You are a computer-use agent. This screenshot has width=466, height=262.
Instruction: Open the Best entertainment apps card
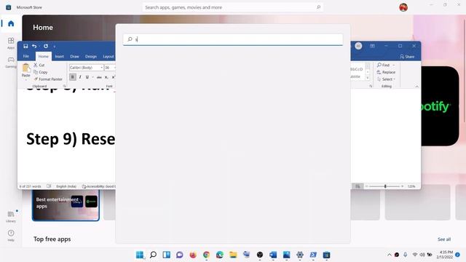click(x=66, y=205)
